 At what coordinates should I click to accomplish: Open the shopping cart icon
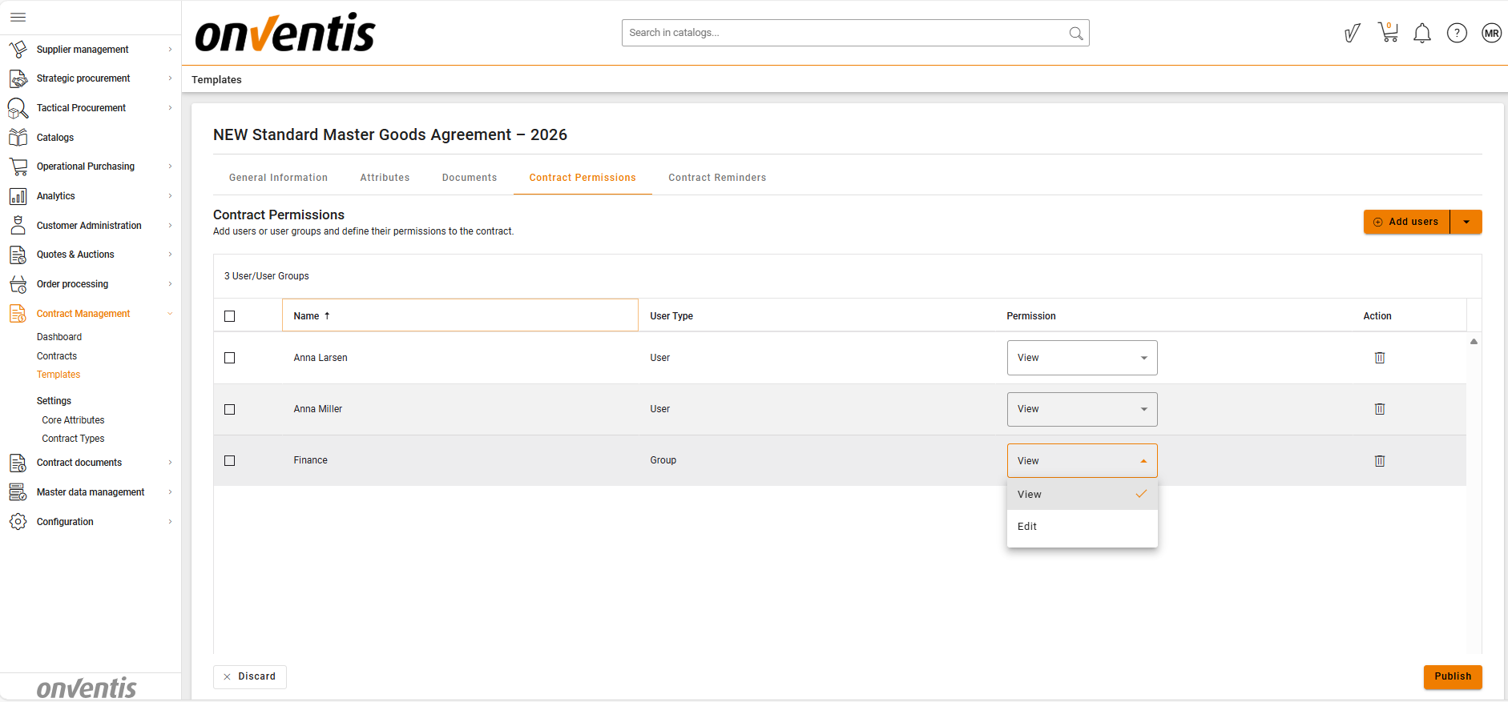pyautogui.click(x=1388, y=33)
